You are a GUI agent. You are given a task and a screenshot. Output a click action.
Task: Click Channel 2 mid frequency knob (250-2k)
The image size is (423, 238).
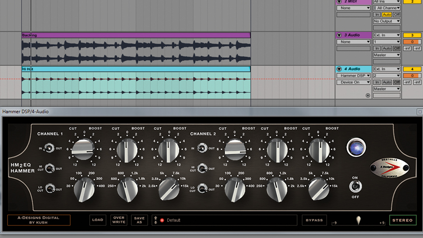tap(277, 190)
